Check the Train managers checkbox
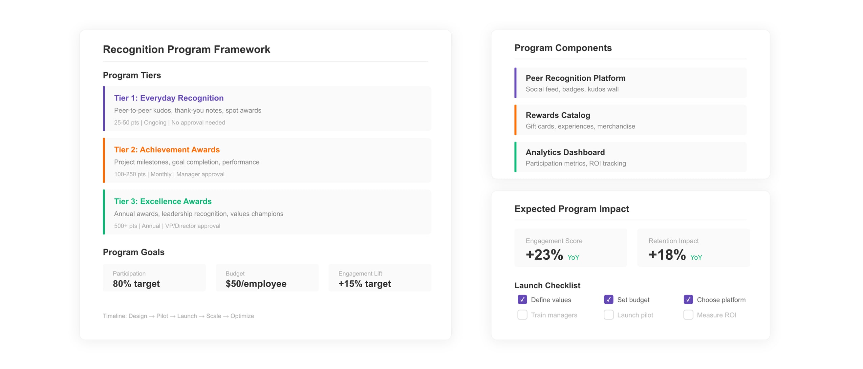 pyautogui.click(x=522, y=315)
